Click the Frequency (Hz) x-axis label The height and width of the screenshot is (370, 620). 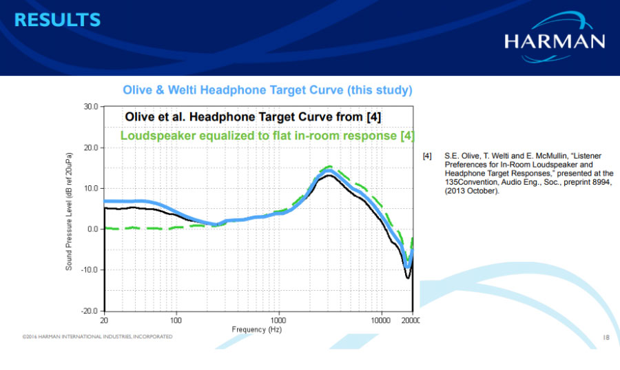(x=257, y=329)
